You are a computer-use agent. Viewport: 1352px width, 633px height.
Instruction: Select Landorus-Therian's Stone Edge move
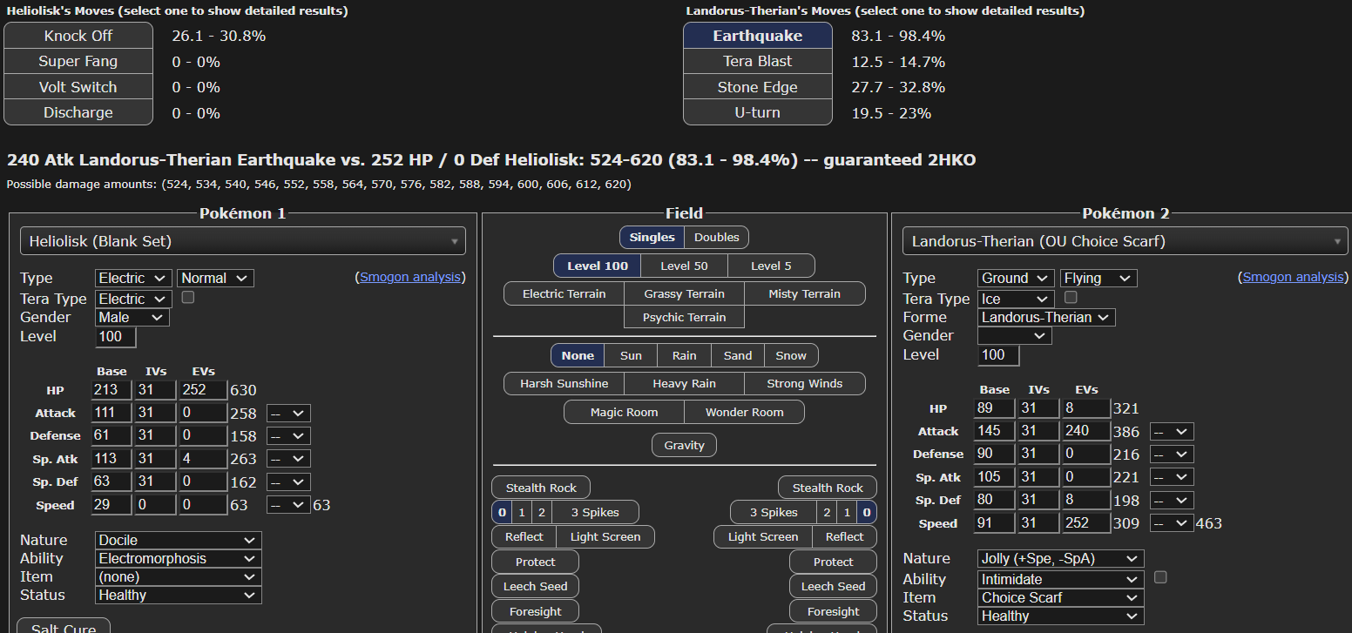[757, 87]
